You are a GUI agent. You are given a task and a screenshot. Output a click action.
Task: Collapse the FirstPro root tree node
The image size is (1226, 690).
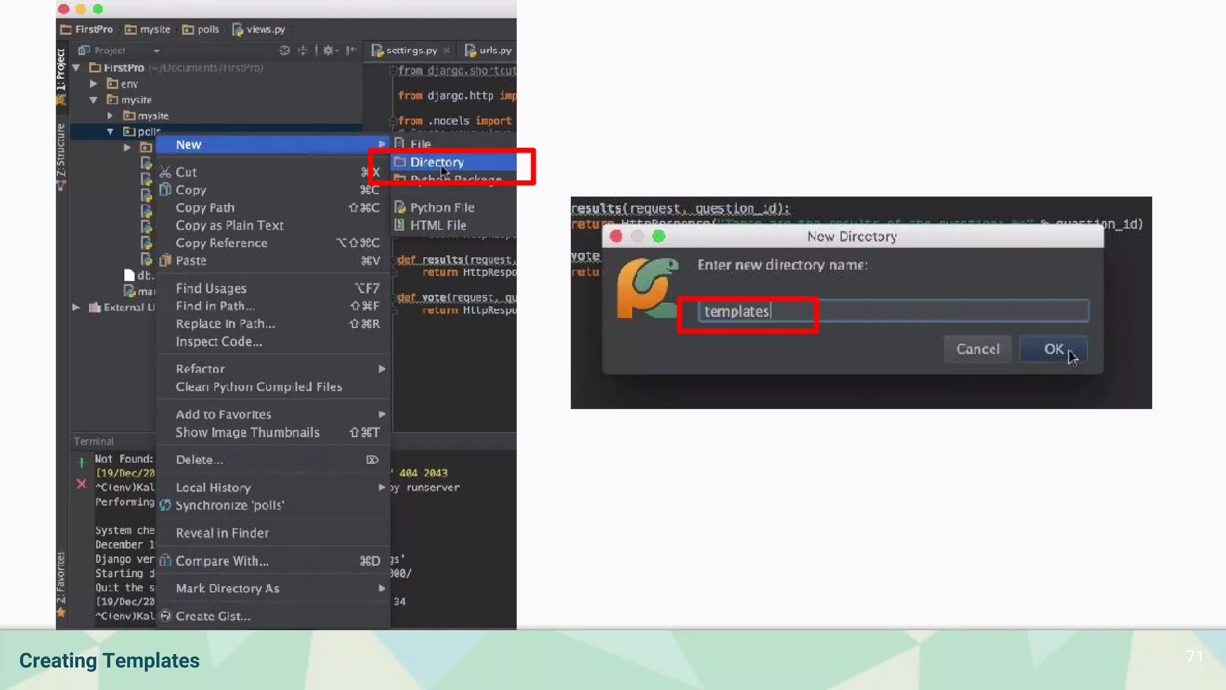[76, 68]
